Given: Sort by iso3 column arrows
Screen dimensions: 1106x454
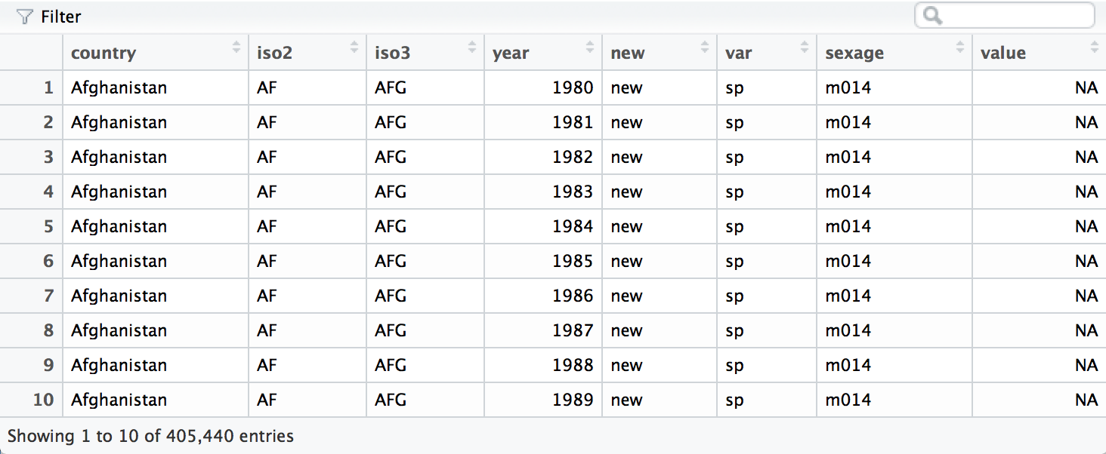Looking at the screenshot, I should 473,48.
